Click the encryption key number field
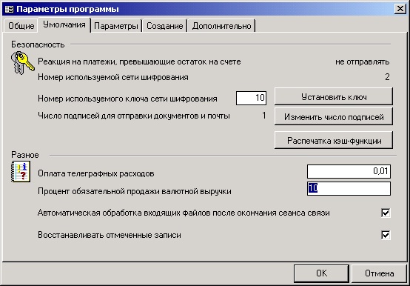This screenshot has height=286, width=410. (251, 98)
